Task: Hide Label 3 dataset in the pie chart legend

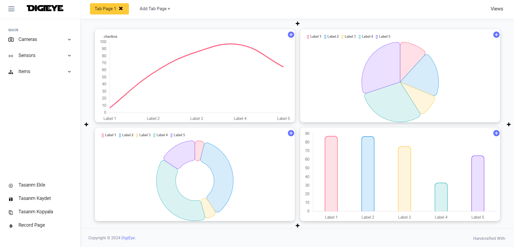Action: pyautogui.click(x=349, y=36)
